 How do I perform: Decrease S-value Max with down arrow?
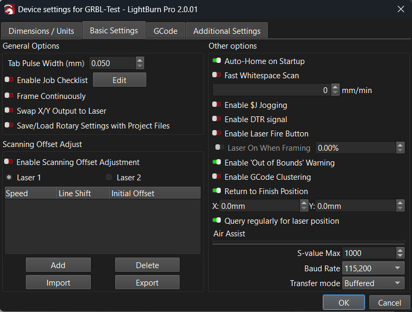(x=400, y=256)
